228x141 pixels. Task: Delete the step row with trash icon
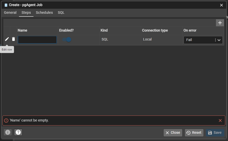13,39
